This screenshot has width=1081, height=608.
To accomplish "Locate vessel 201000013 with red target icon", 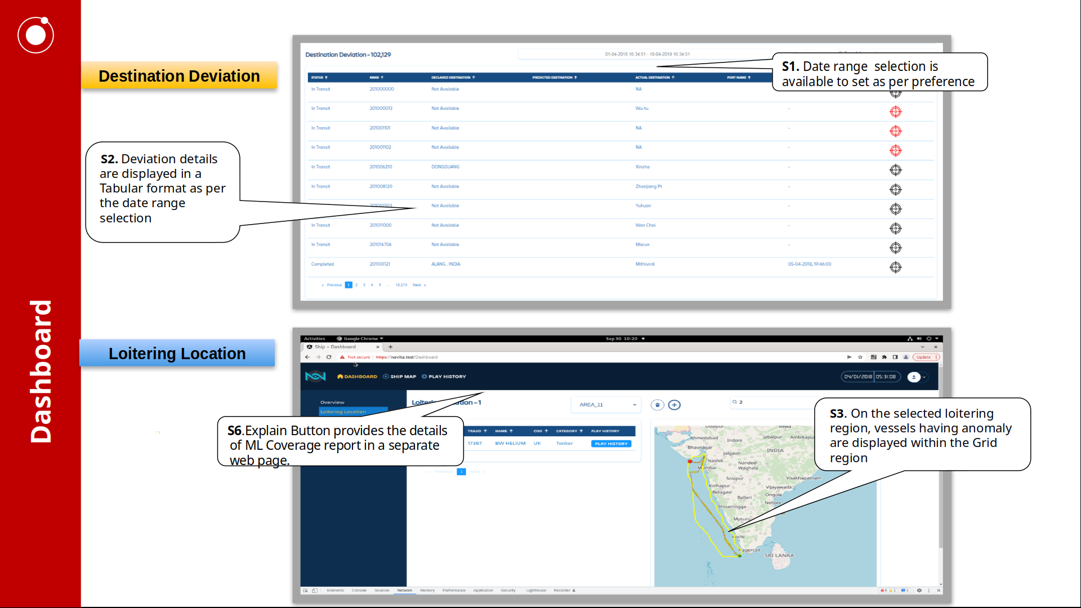I will tap(895, 111).
